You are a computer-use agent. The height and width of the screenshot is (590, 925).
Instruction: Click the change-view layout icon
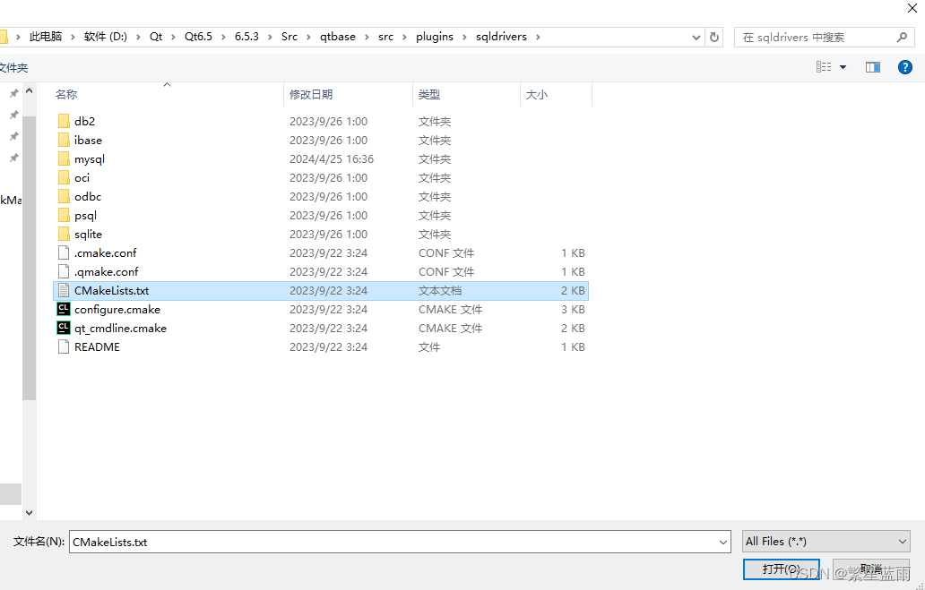822,66
